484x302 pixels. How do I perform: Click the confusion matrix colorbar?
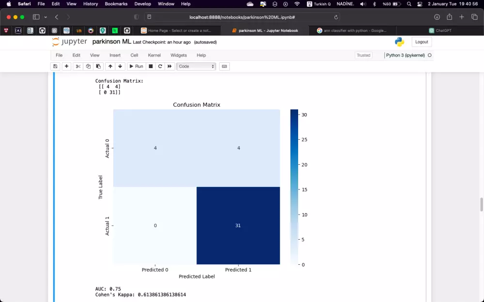pyautogui.click(x=294, y=187)
